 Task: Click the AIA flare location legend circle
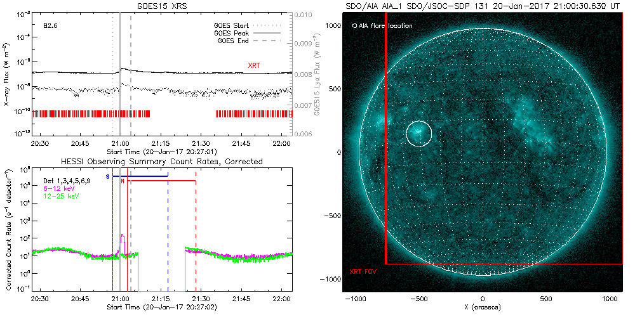[354, 26]
